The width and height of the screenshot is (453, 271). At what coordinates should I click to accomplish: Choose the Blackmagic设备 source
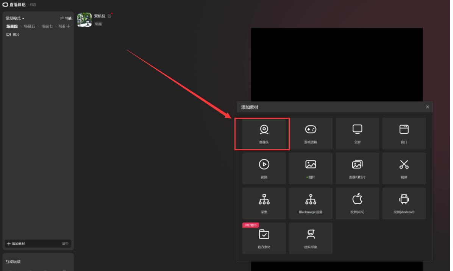pyautogui.click(x=311, y=204)
